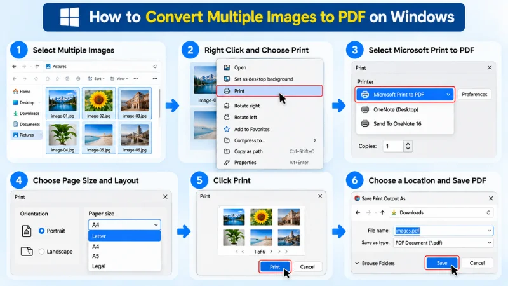Open Desktop in the Explorer sidebar

tap(23, 102)
